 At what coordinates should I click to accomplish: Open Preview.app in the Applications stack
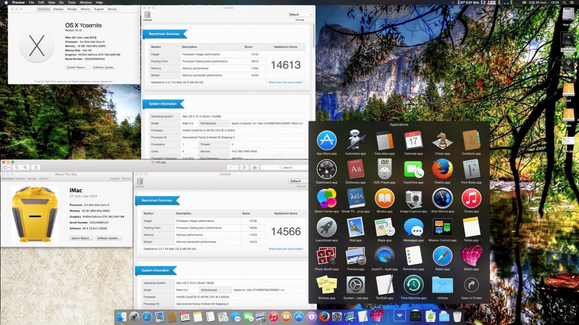tap(356, 256)
